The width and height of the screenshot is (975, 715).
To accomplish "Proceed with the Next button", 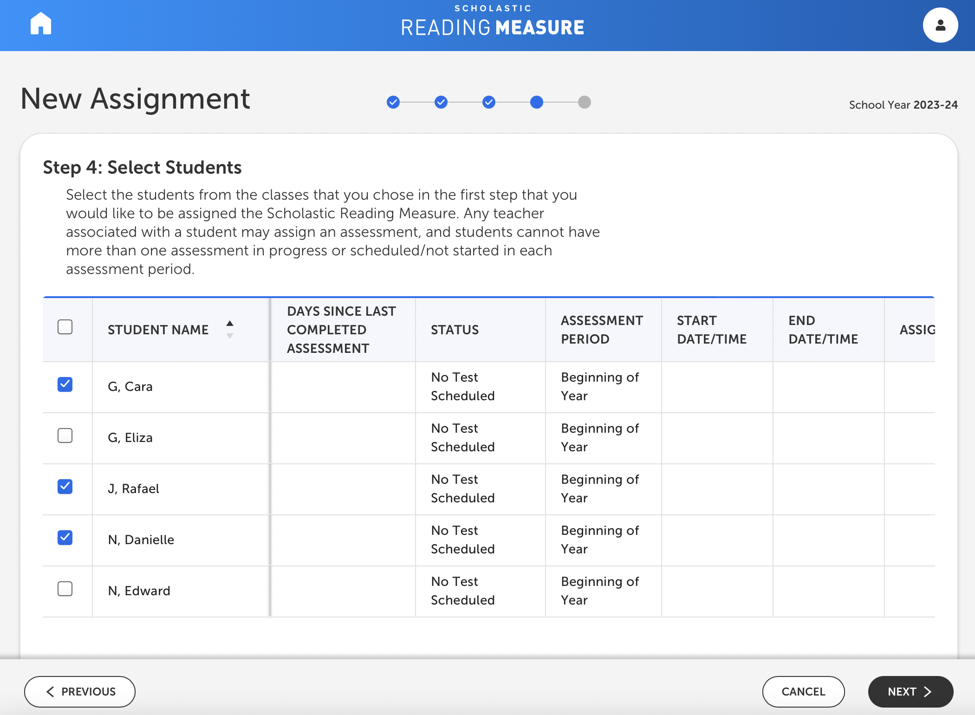I will point(910,692).
